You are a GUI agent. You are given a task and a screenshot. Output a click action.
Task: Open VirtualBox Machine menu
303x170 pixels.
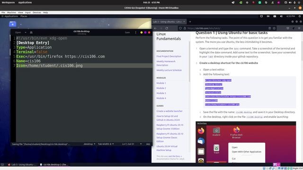[11, 12]
